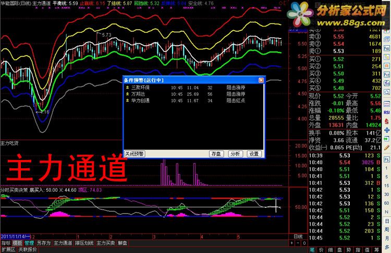Click the 多 multi-period button in sidebar
The height and width of the screenshot is (253, 391).
pyautogui.click(x=387, y=247)
